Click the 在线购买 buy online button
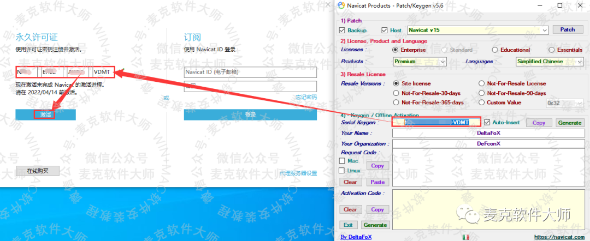Viewport: 590px width, 241px height. (x=38, y=171)
